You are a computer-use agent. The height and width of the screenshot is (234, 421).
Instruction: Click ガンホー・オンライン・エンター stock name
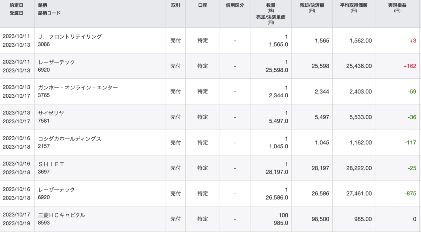[x=78, y=87]
